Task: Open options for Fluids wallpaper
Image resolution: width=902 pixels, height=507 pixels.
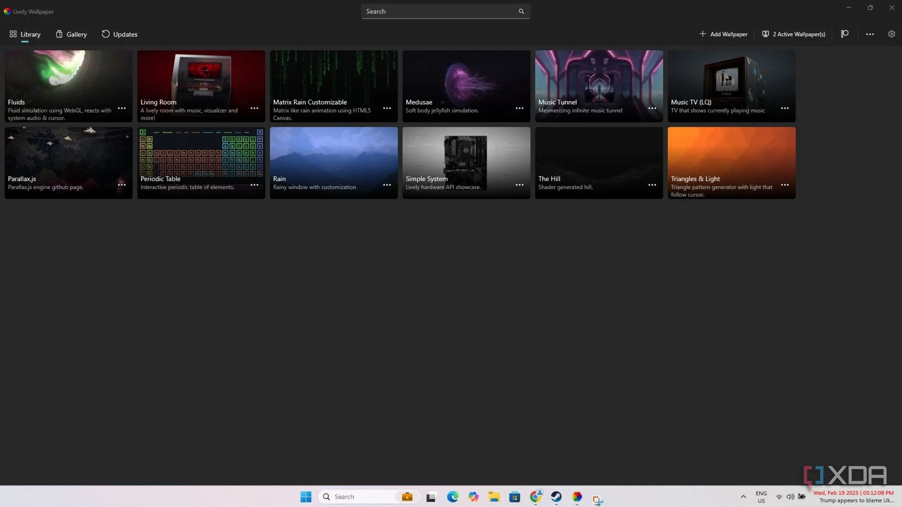Action: tap(122, 108)
